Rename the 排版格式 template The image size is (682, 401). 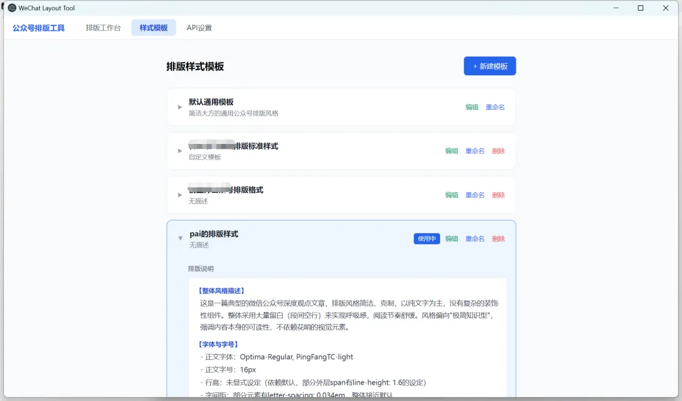pos(475,195)
